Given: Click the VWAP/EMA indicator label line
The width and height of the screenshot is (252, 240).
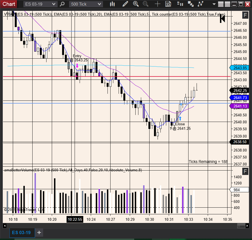Looking at the screenshot, I should (x=115, y=14).
